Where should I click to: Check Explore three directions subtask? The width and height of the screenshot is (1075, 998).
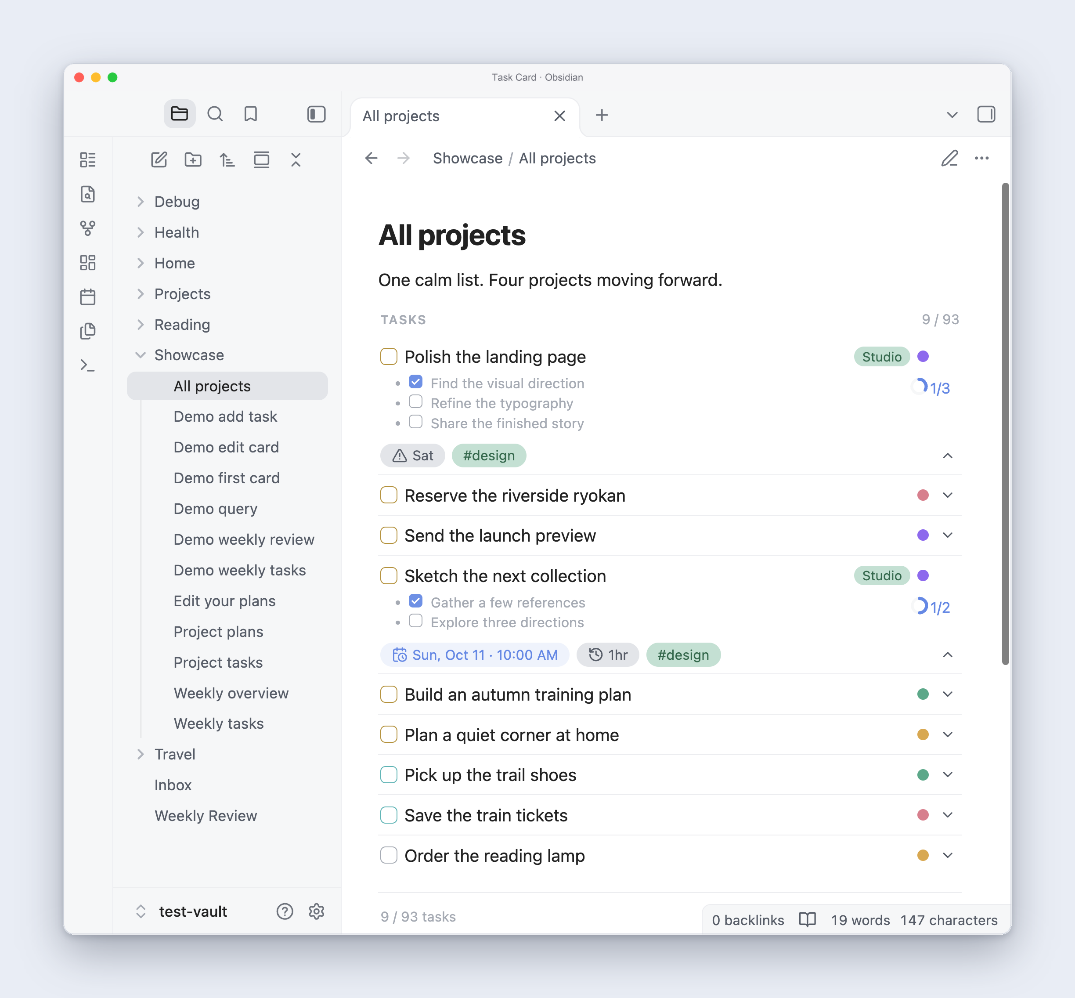(416, 621)
